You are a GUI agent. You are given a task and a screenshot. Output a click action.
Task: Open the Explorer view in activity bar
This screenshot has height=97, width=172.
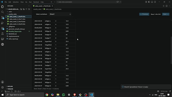(x=3, y=7)
